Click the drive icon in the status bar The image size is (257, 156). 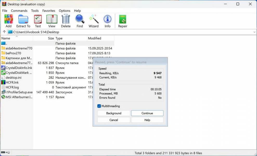coord(3,152)
